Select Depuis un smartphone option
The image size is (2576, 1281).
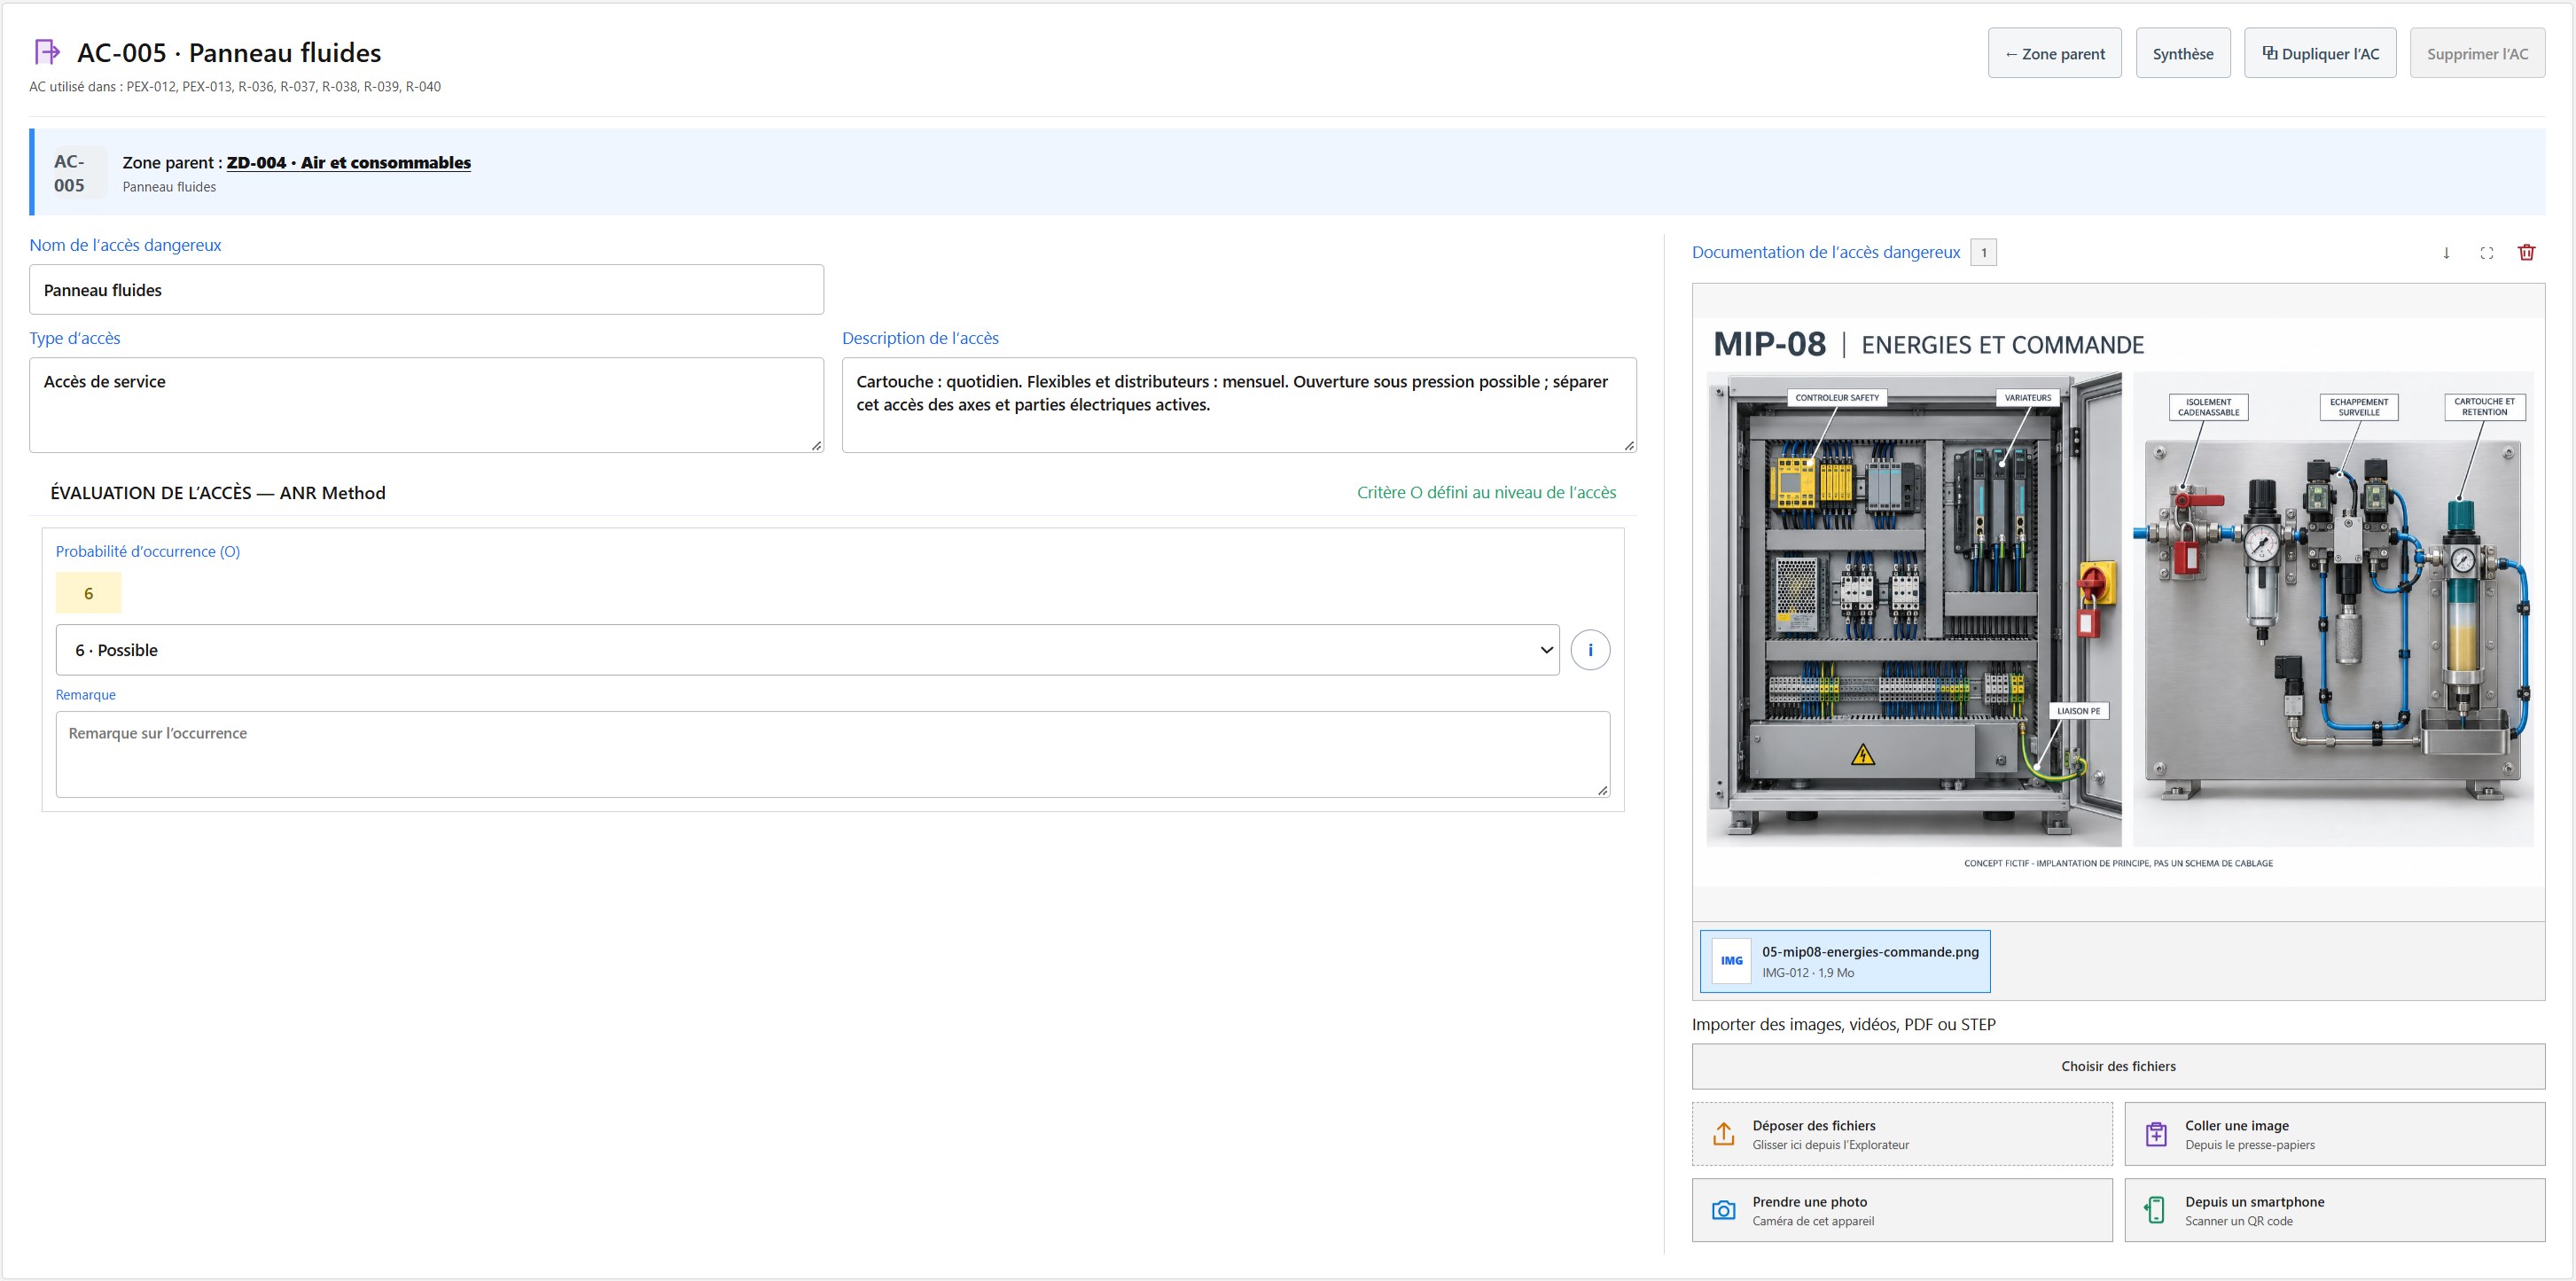point(2334,1210)
